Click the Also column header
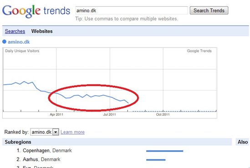Viewport: 250px width, 168px height. 243,142
